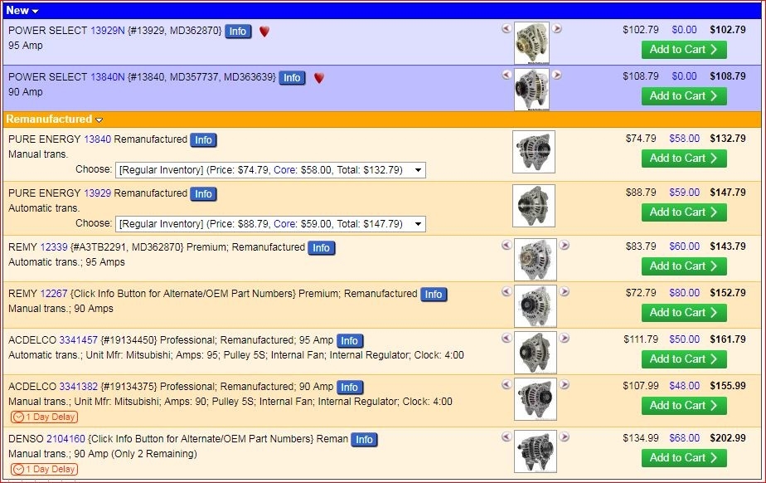766x483 pixels.
Task: Click 1 Day Delay badge under ACDELCO 3341382
Action: pos(44,417)
